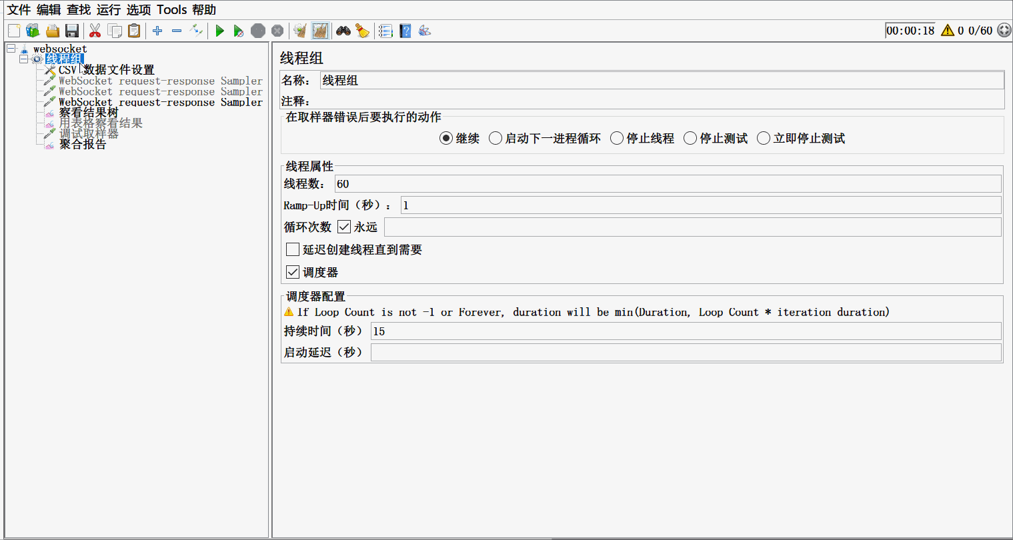The height and width of the screenshot is (540, 1013).
Task: Click the scissors Cut icon
Action: click(x=95, y=31)
